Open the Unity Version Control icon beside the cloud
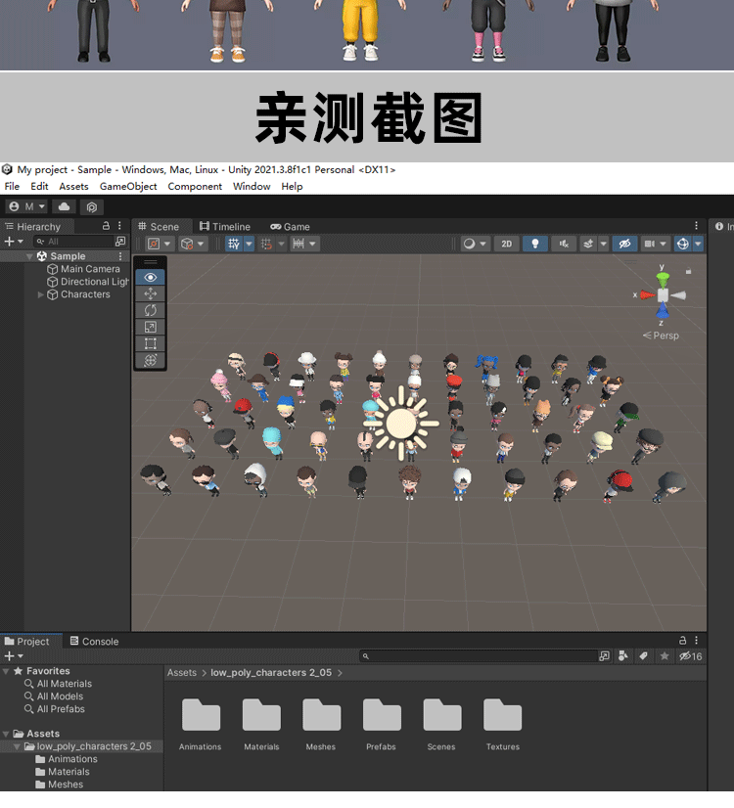Image resolution: width=734 pixels, height=808 pixels. click(91, 206)
